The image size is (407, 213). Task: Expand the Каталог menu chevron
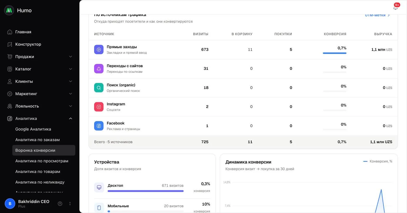pos(71,69)
